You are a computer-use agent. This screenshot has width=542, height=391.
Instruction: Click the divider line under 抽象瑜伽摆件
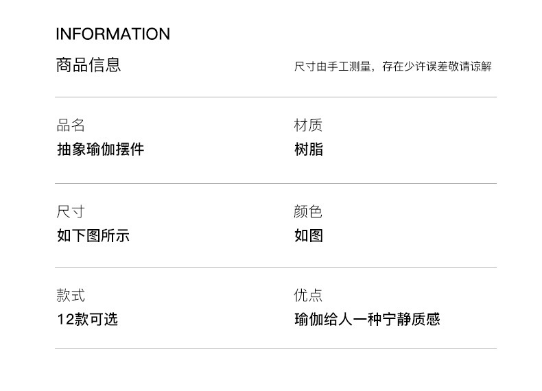276,183
